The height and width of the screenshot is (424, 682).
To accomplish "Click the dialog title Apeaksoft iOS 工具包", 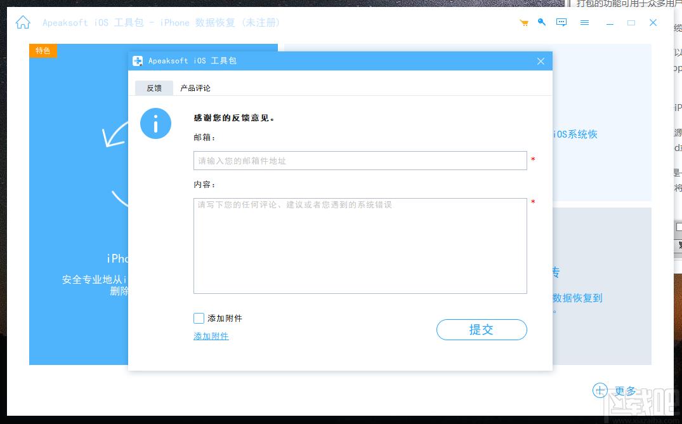I will pyautogui.click(x=192, y=61).
